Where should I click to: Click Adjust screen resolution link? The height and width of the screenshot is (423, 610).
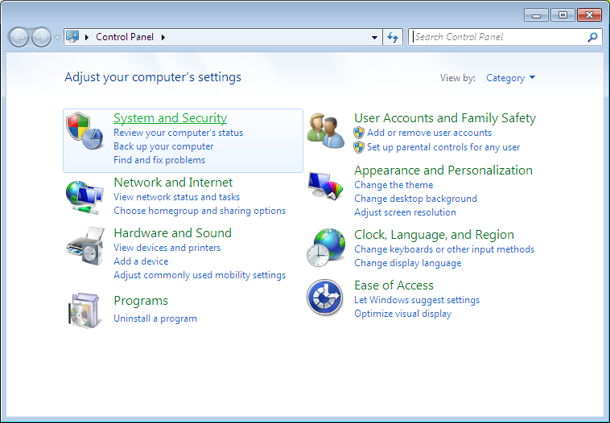(405, 212)
